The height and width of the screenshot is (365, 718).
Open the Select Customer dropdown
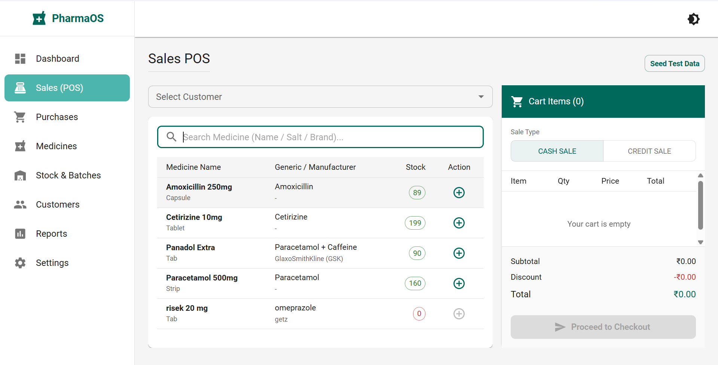[320, 97]
